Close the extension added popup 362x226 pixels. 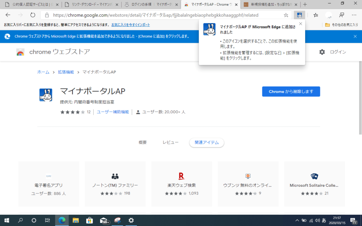[300, 24]
